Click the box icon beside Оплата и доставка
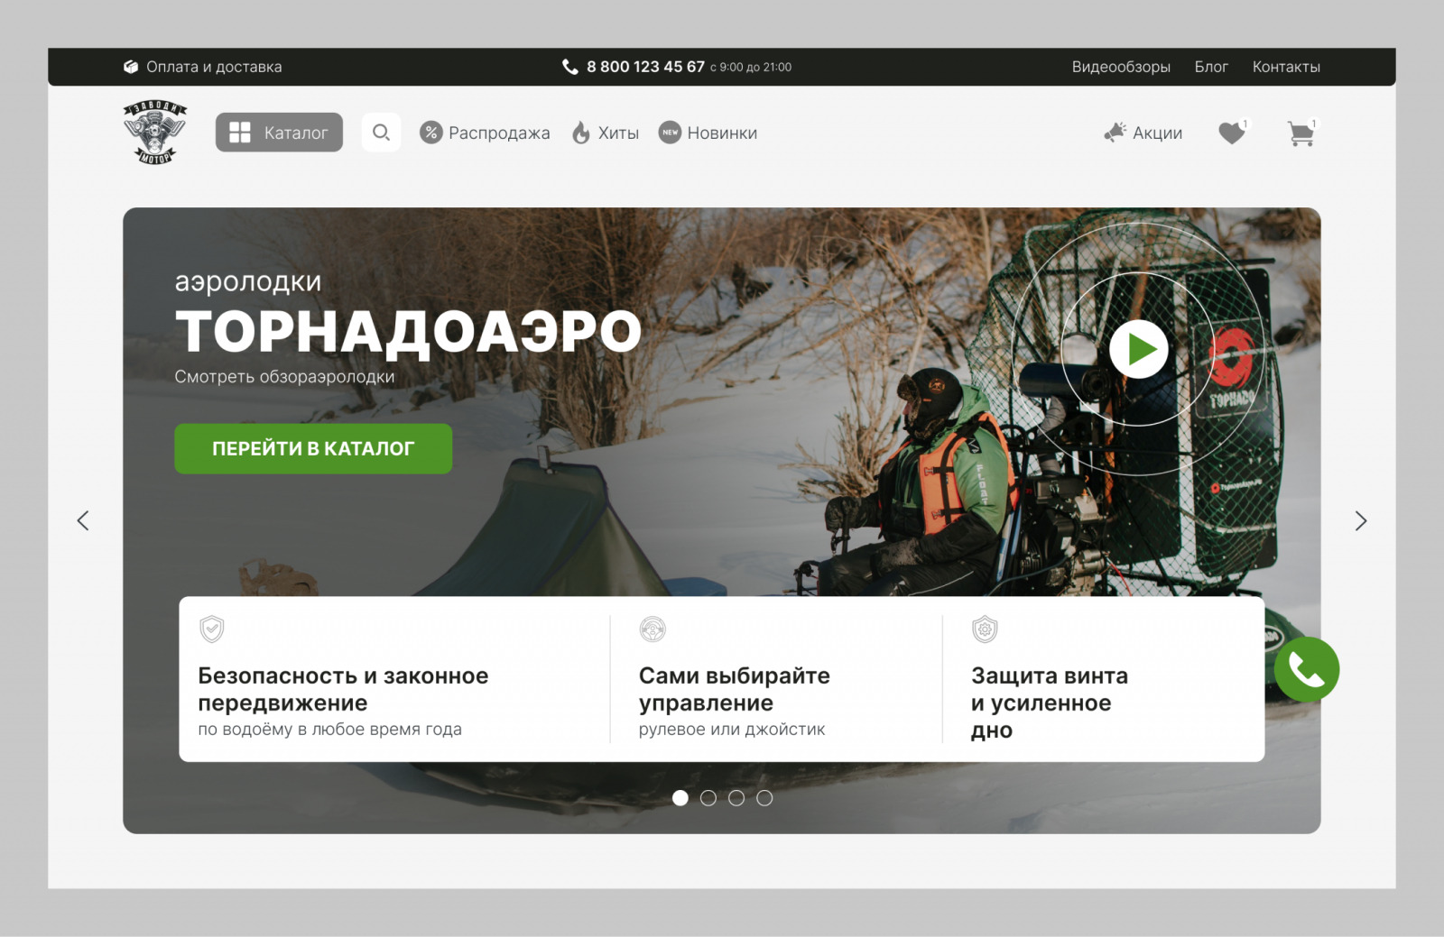1444x937 pixels. 131,67
